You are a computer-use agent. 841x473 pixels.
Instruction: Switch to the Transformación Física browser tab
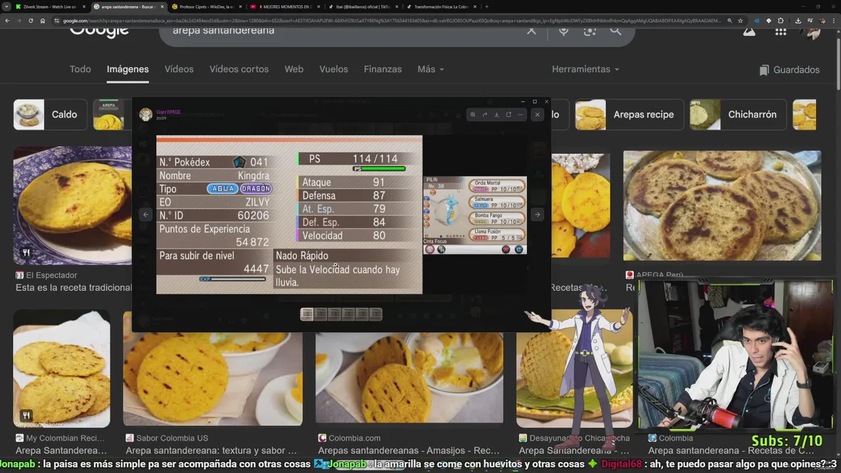(440, 7)
